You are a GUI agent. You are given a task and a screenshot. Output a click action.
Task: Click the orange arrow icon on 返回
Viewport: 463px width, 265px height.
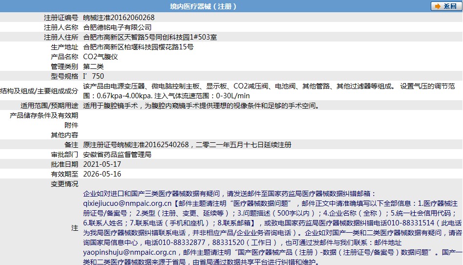point(437,6)
